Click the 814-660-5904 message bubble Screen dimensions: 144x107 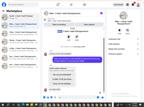(55, 89)
